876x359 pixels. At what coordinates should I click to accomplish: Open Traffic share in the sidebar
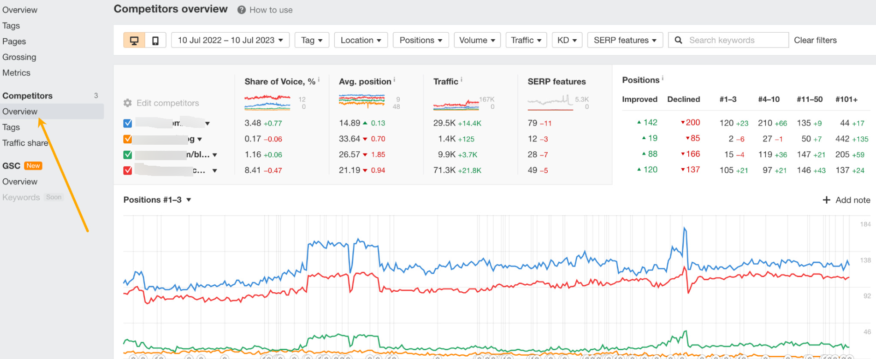click(x=25, y=143)
